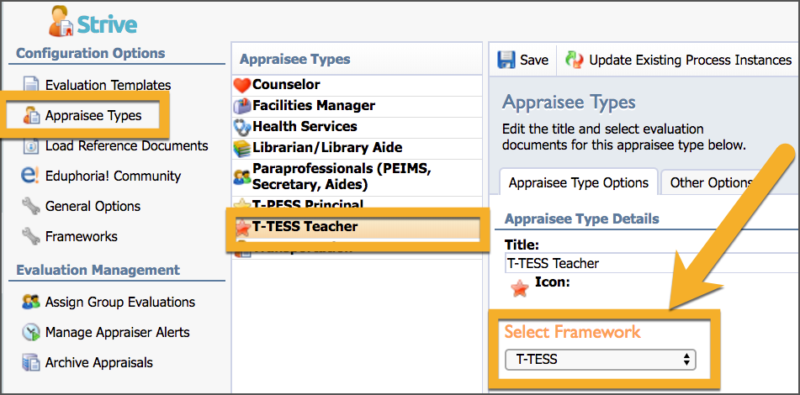
Task: Click the red star icon under Title
Action: (x=520, y=288)
